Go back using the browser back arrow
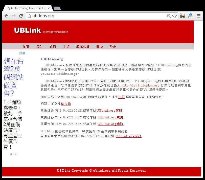This screenshot has width=205, height=180. click(x=6, y=16)
